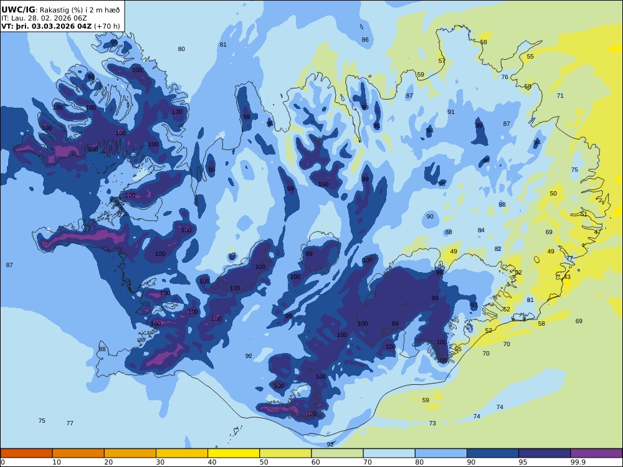Click the title 'UWC/IG: Rakastig (%) í 2 m hæð'
This screenshot has height=467, width=623.
[60, 10]
